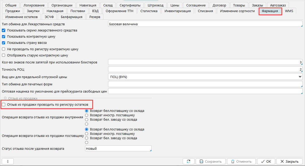The width and height of the screenshot is (305, 166).
Task: Click 'Тип обмена для печатных форм' field
Action: click(205, 84)
